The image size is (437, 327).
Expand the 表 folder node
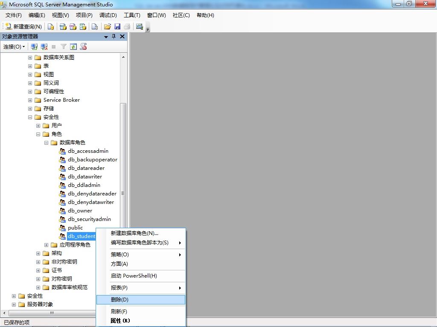tap(30, 66)
